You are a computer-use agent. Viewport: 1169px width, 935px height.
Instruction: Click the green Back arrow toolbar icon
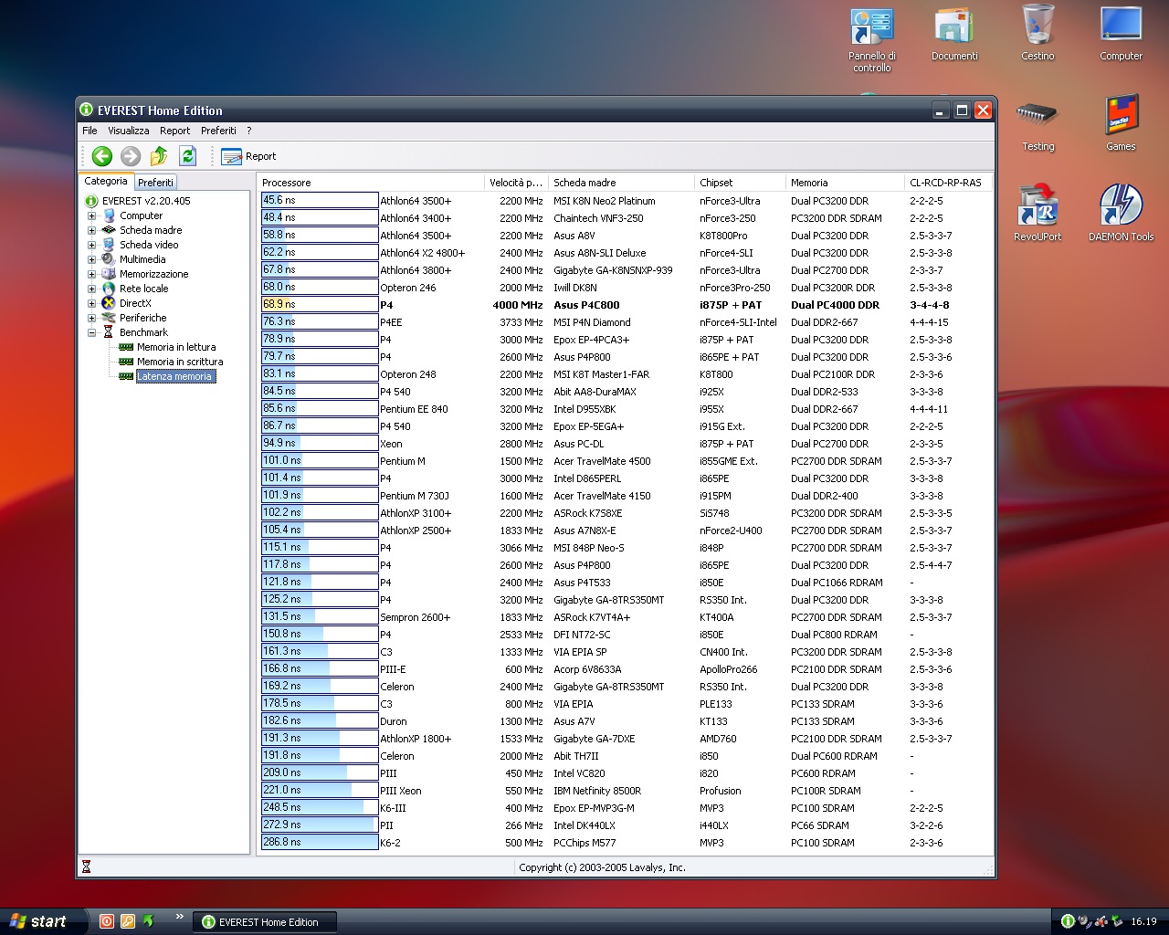click(x=102, y=156)
